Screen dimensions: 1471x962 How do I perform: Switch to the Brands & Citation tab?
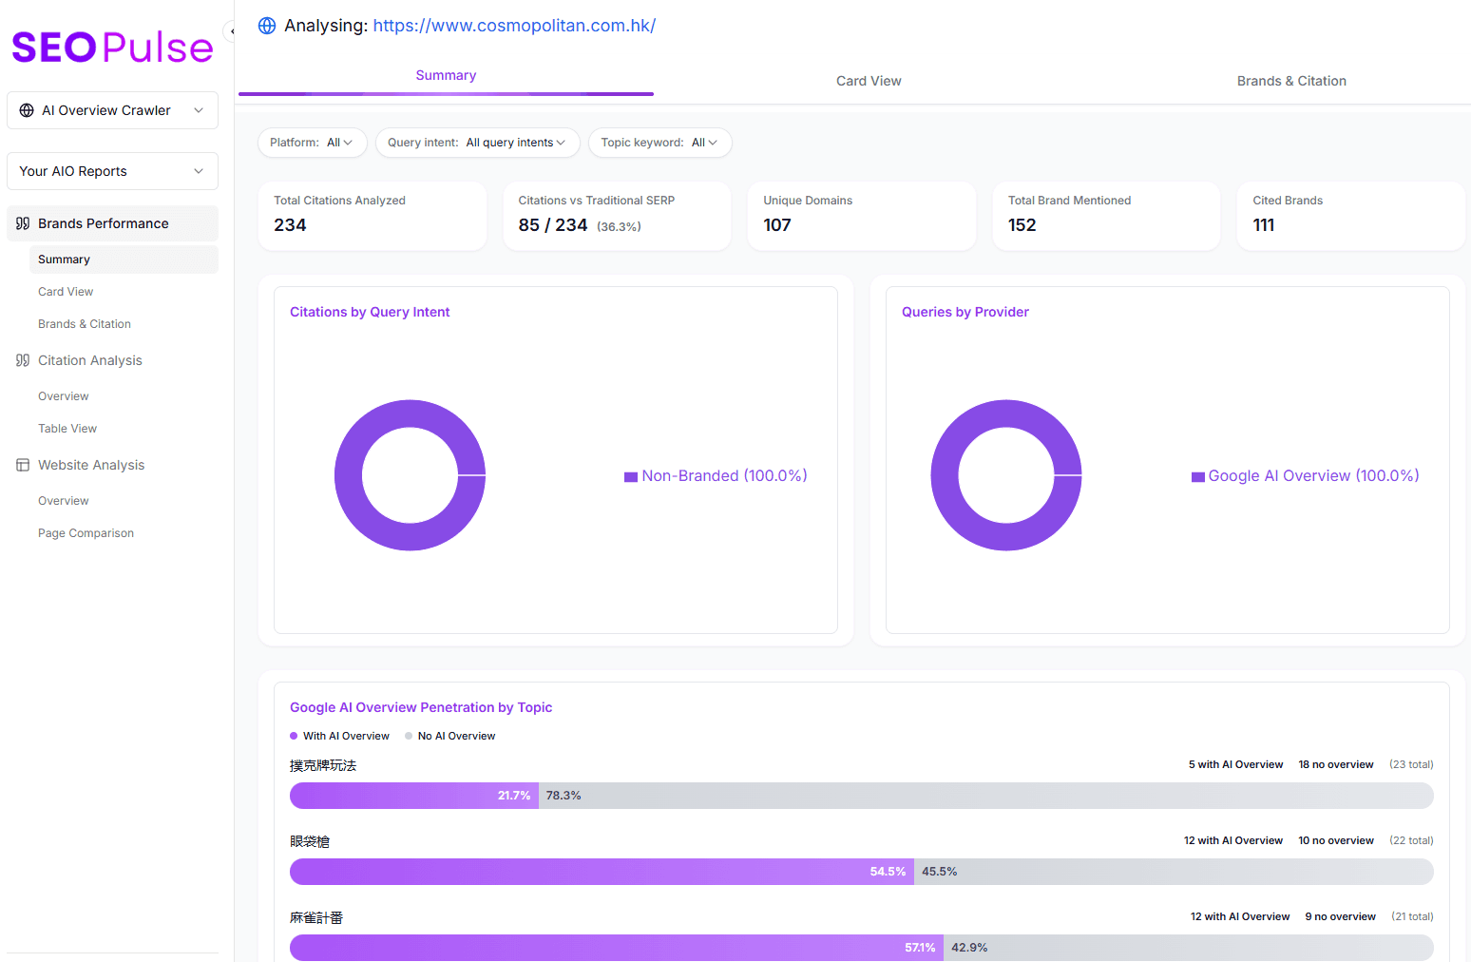coord(1291,81)
